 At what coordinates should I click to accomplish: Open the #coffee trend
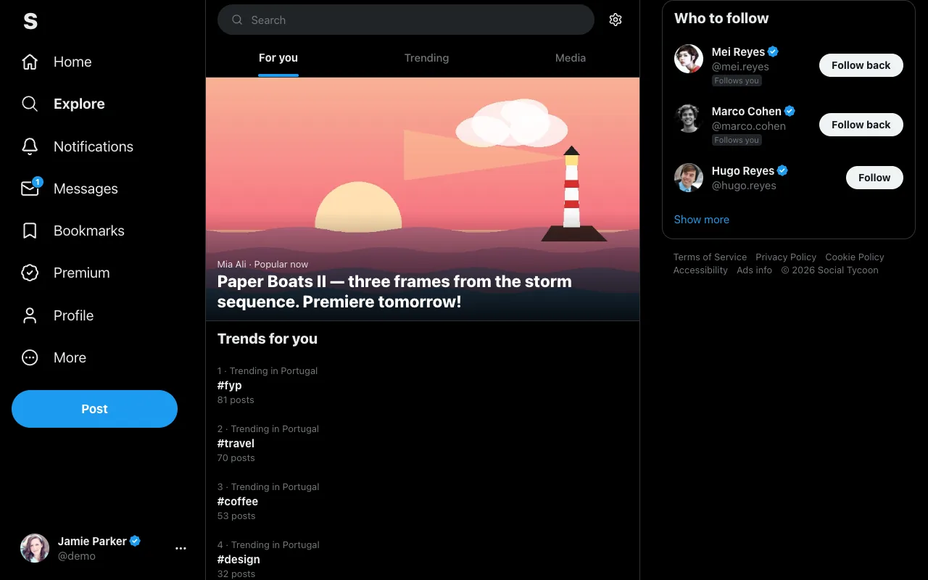[x=423, y=501]
